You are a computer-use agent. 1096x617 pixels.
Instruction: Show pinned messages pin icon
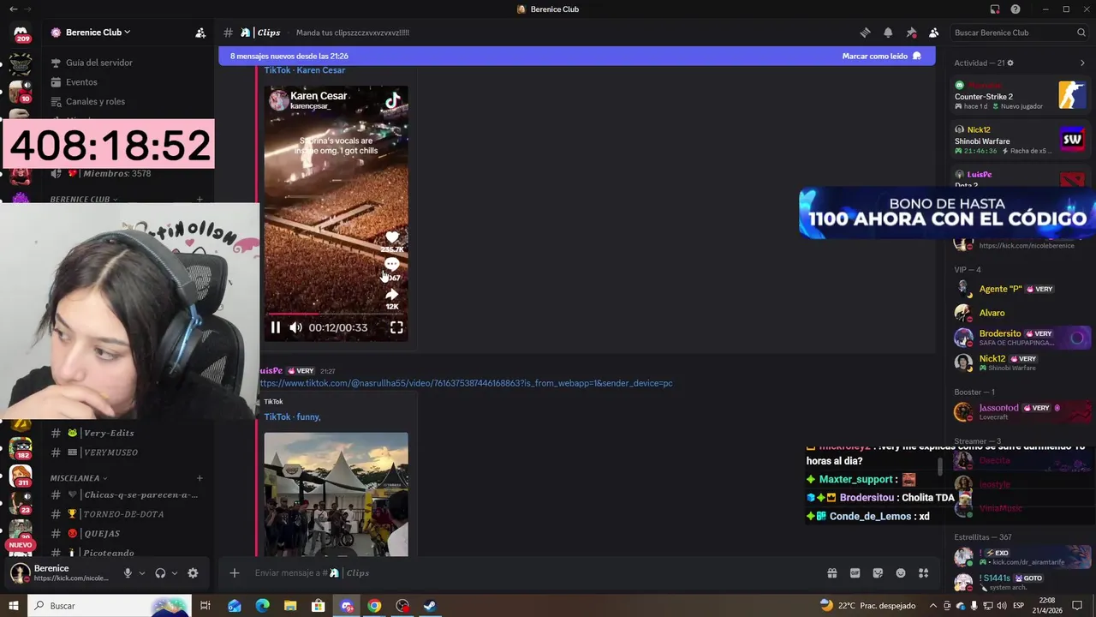(911, 33)
